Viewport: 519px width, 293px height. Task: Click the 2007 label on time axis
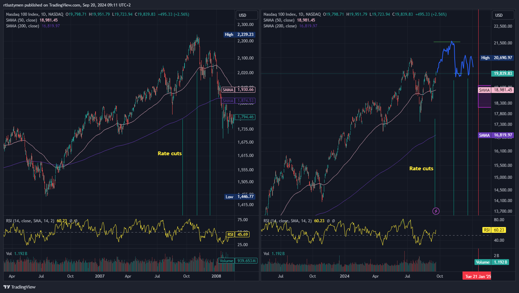click(100, 276)
